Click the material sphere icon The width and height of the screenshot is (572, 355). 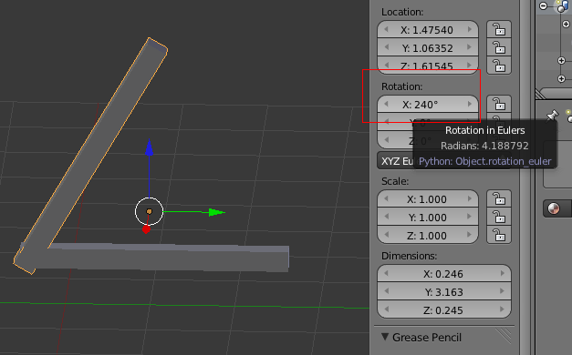pyautogui.click(x=554, y=208)
